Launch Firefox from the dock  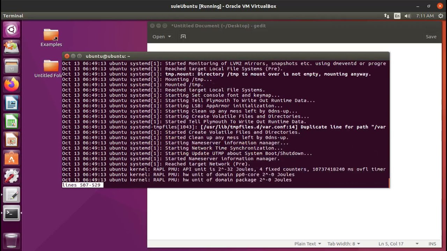(x=11, y=84)
